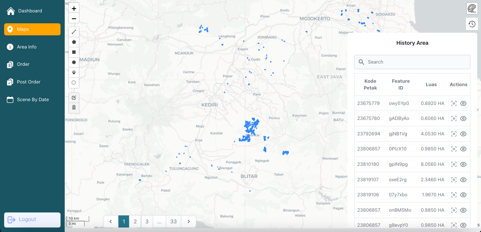Expand the pagination ellipsis

coord(159,221)
